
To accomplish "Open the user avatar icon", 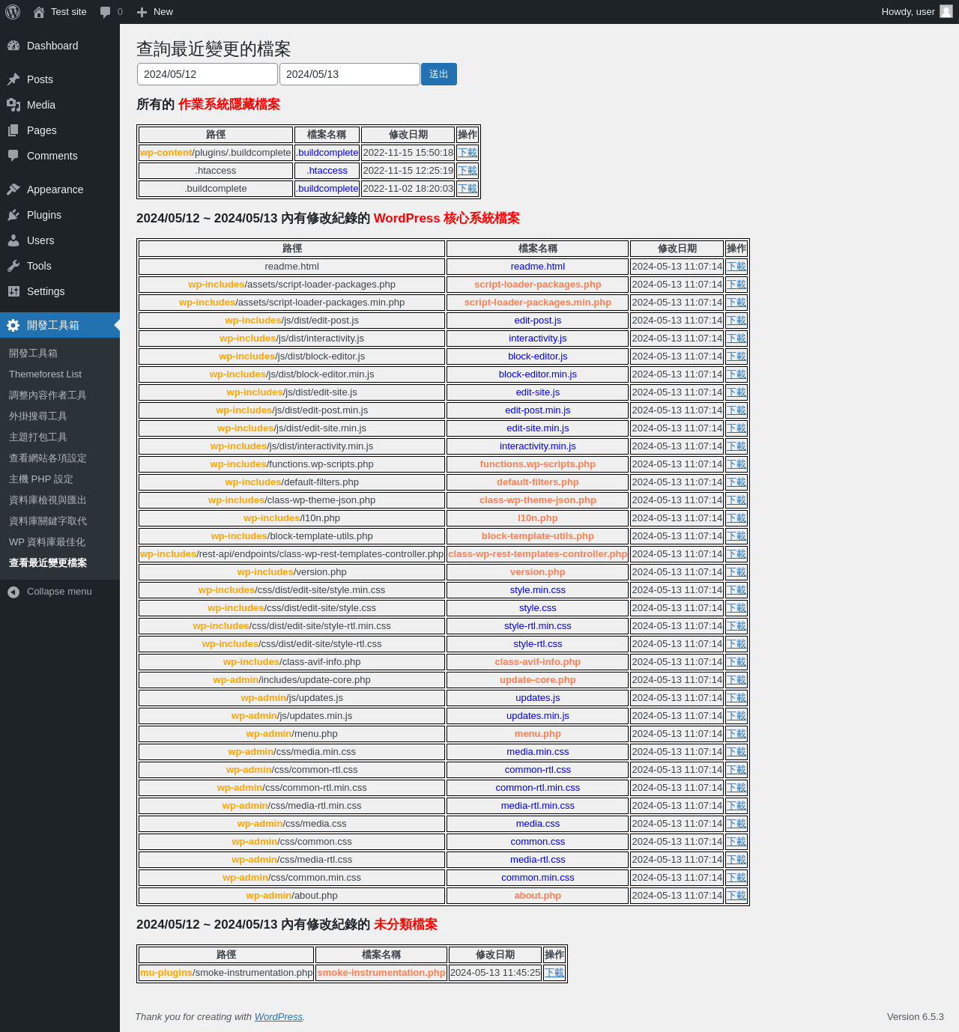I will point(946,12).
